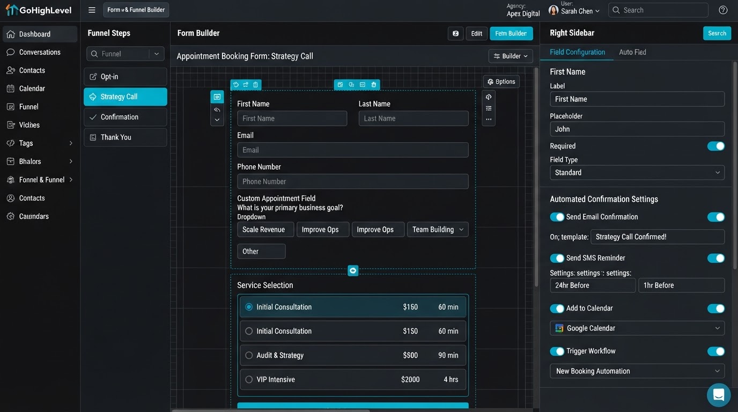
Task: Open the Field Type Standard dropdown
Action: (x=637, y=173)
